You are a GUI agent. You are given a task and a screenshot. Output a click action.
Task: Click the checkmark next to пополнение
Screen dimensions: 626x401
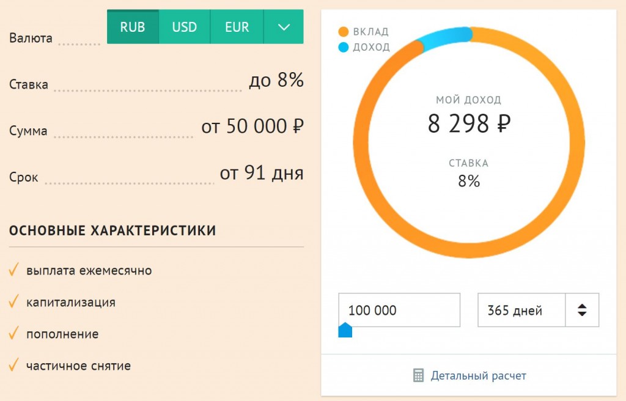coord(13,334)
